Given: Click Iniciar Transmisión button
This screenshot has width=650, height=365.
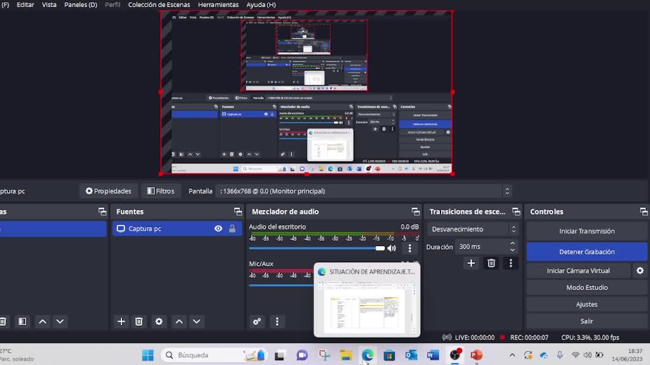Looking at the screenshot, I should [586, 231].
